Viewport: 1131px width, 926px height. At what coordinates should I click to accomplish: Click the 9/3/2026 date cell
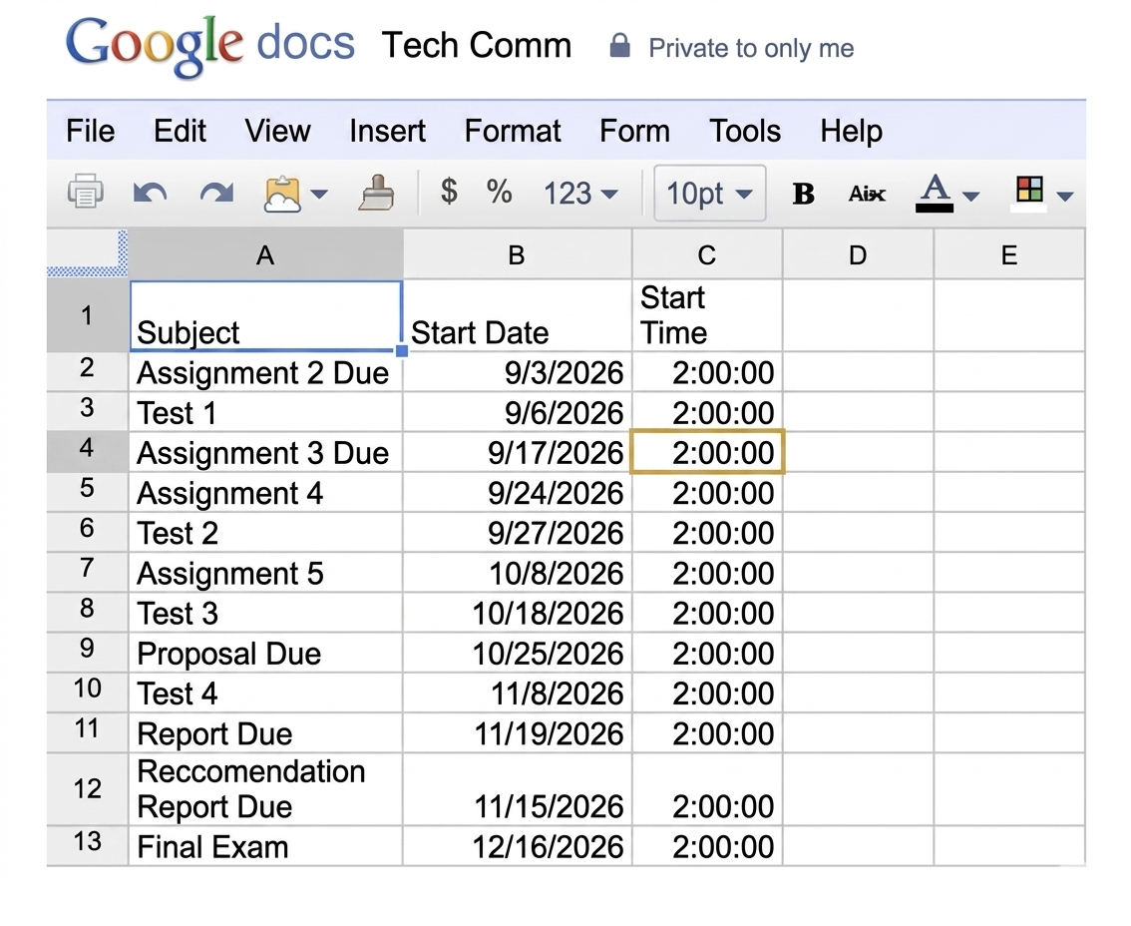click(518, 372)
